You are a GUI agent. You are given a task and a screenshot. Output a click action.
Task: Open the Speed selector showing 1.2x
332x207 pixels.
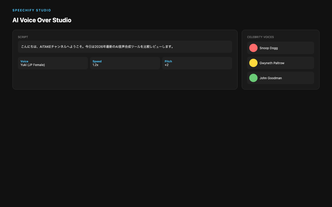click(125, 63)
